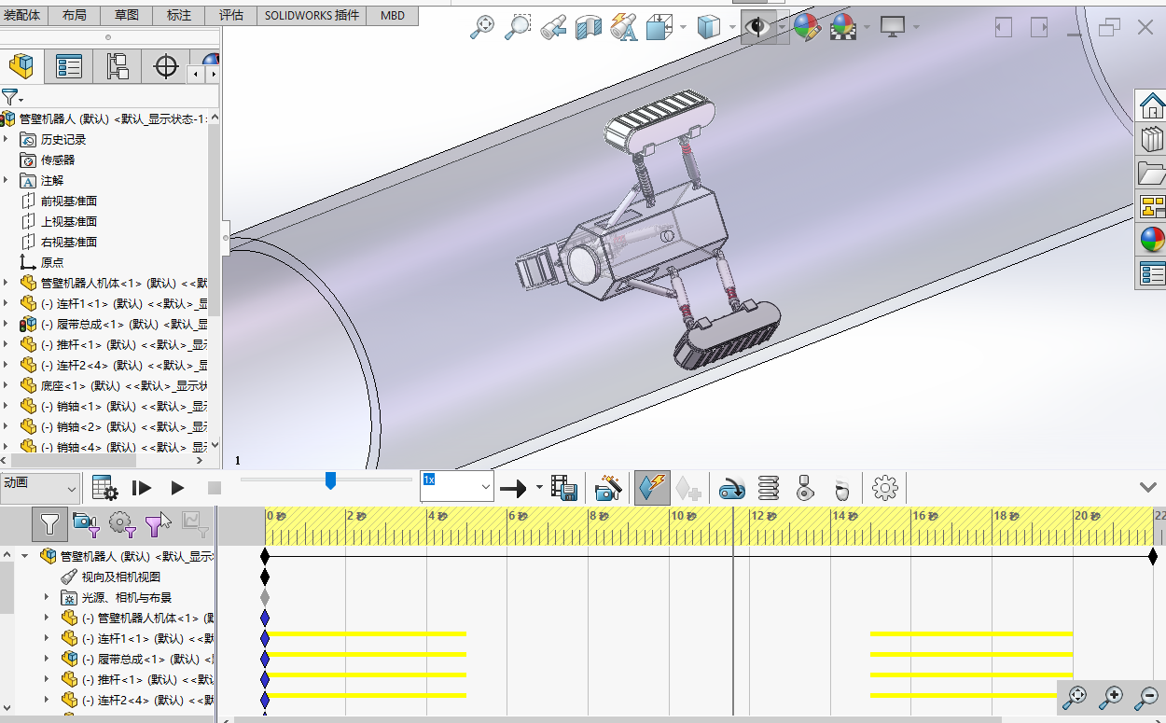The height and width of the screenshot is (723, 1166).
Task: Open the Calculate motion study icon
Action: [104, 487]
